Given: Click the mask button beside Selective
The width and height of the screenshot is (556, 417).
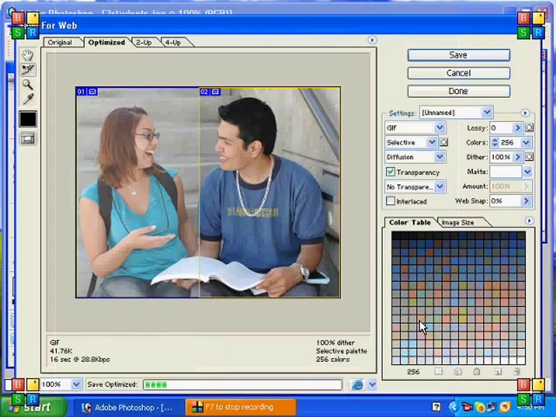Looking at the screenshot, I should pyautogui.click(x=444, y=142).
